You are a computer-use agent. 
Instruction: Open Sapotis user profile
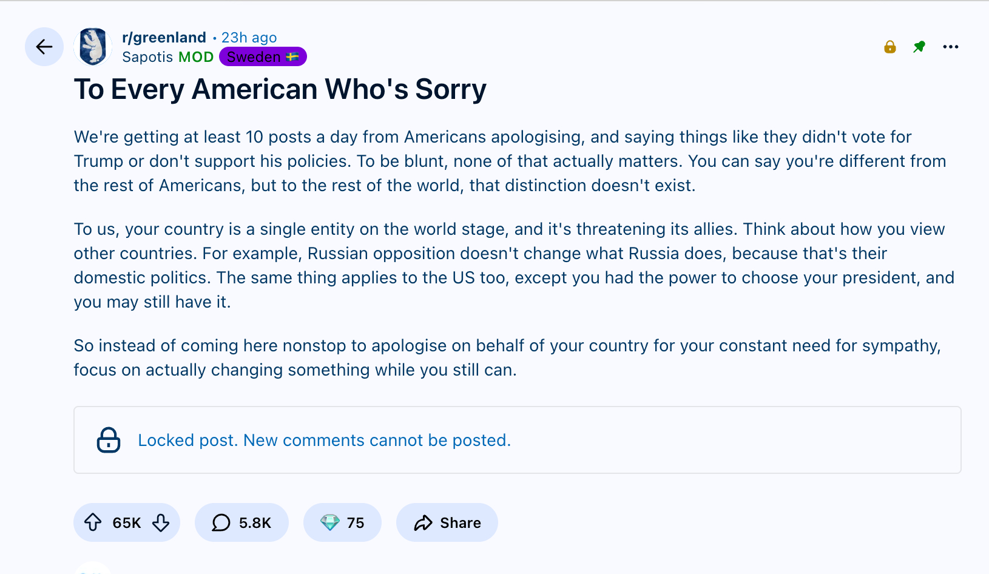[147, 57]
